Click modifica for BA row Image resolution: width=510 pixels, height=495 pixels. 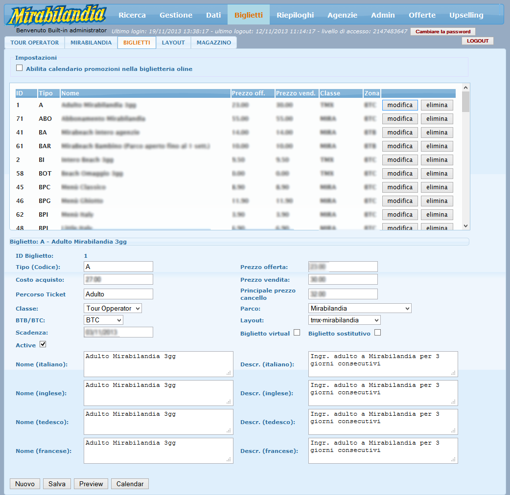click(x=400, y=132)
